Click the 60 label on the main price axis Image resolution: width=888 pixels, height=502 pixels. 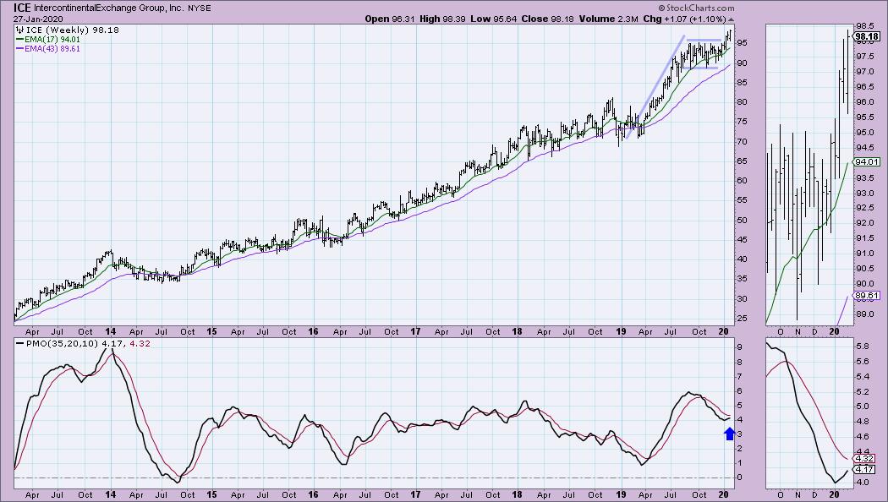(743, 181)
